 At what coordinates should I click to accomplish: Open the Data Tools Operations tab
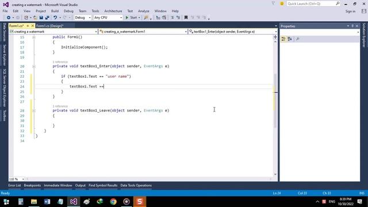(136, 185)
